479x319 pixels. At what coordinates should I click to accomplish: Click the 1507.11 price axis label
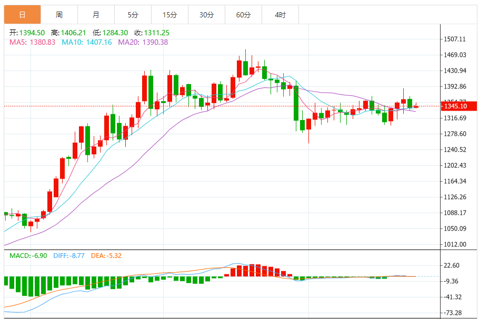(455, 39)
